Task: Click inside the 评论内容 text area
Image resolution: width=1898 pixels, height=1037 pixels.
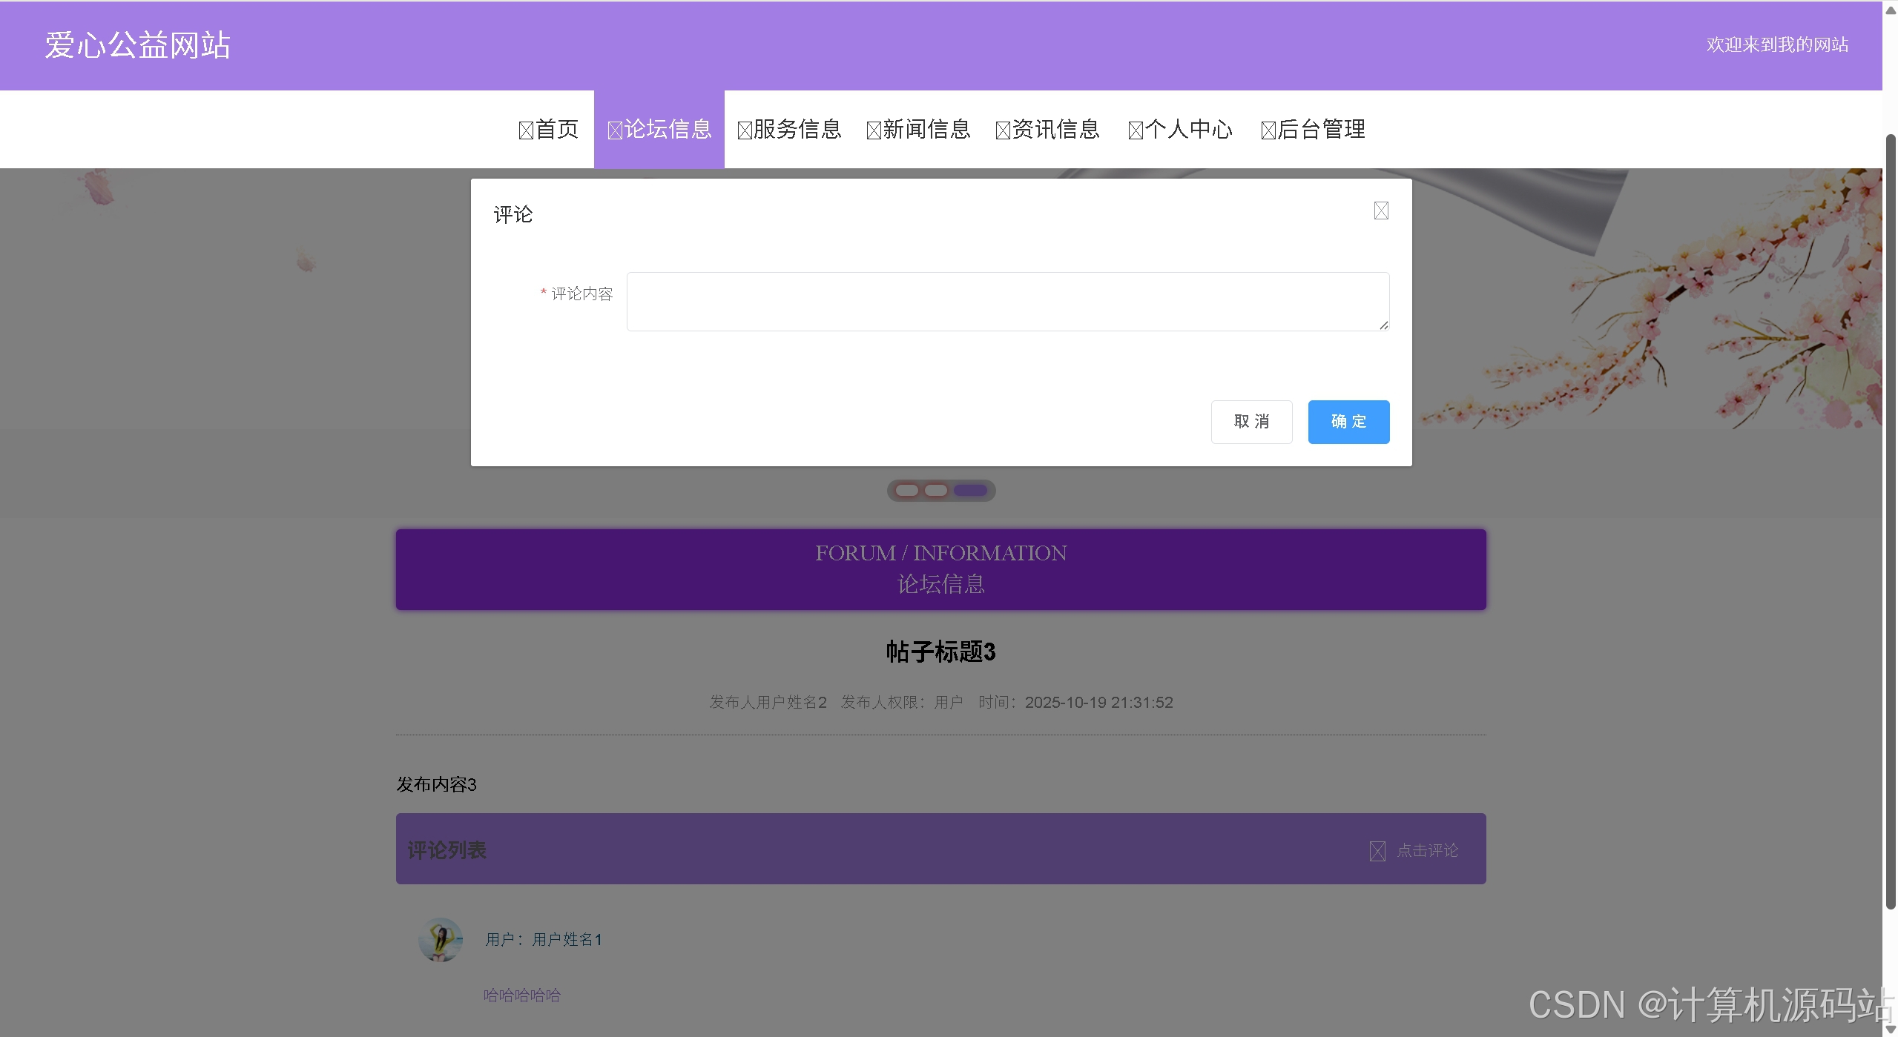Action: (x=1007, y=302)
